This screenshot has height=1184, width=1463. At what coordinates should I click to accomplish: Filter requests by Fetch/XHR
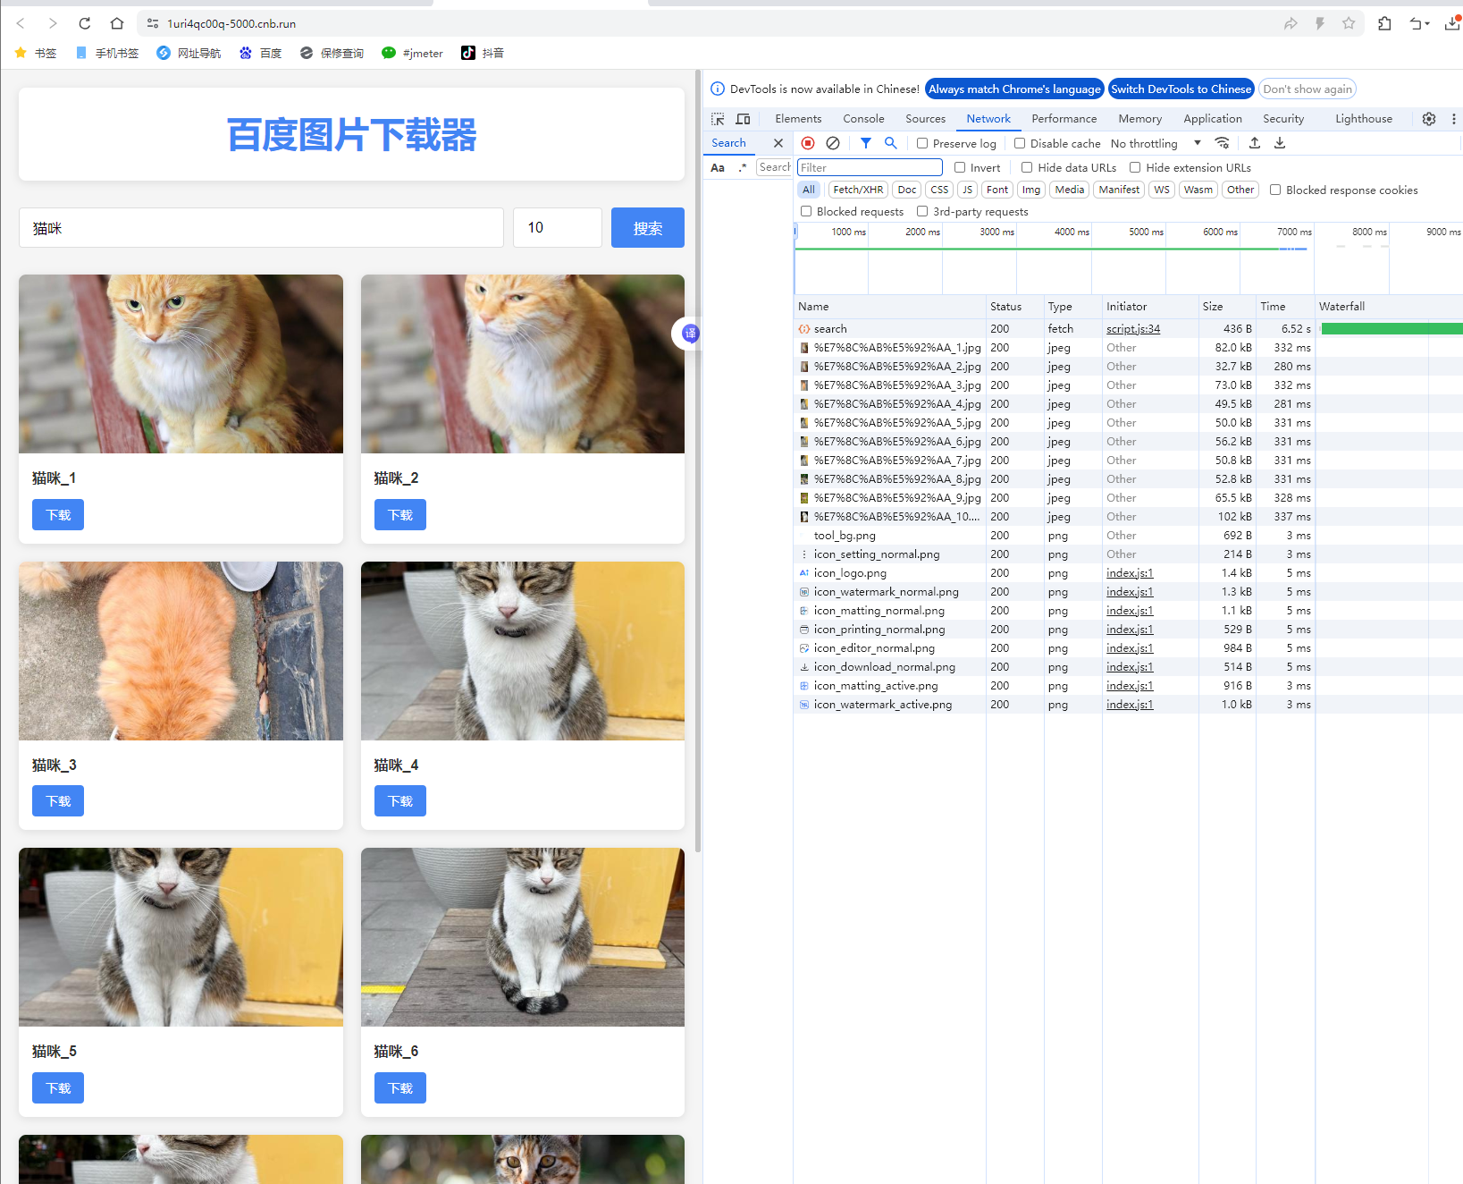858,190
